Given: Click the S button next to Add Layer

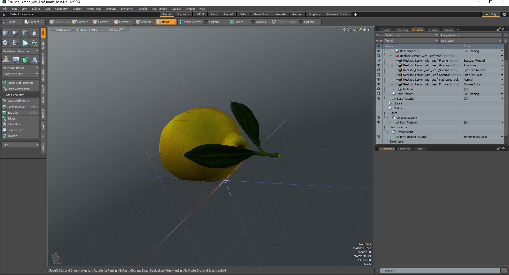Looking at the screenshot, I should click(505, 41).
